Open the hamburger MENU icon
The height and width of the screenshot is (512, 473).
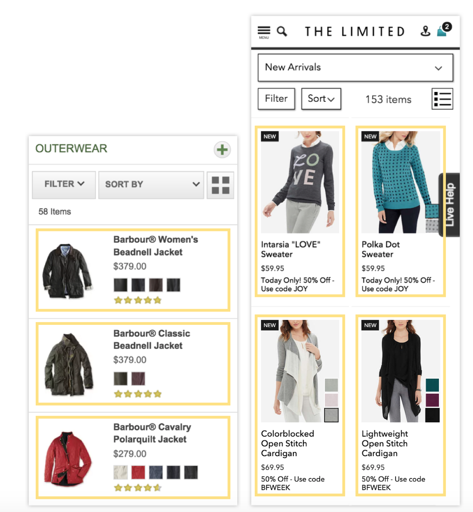pos(264,32)
